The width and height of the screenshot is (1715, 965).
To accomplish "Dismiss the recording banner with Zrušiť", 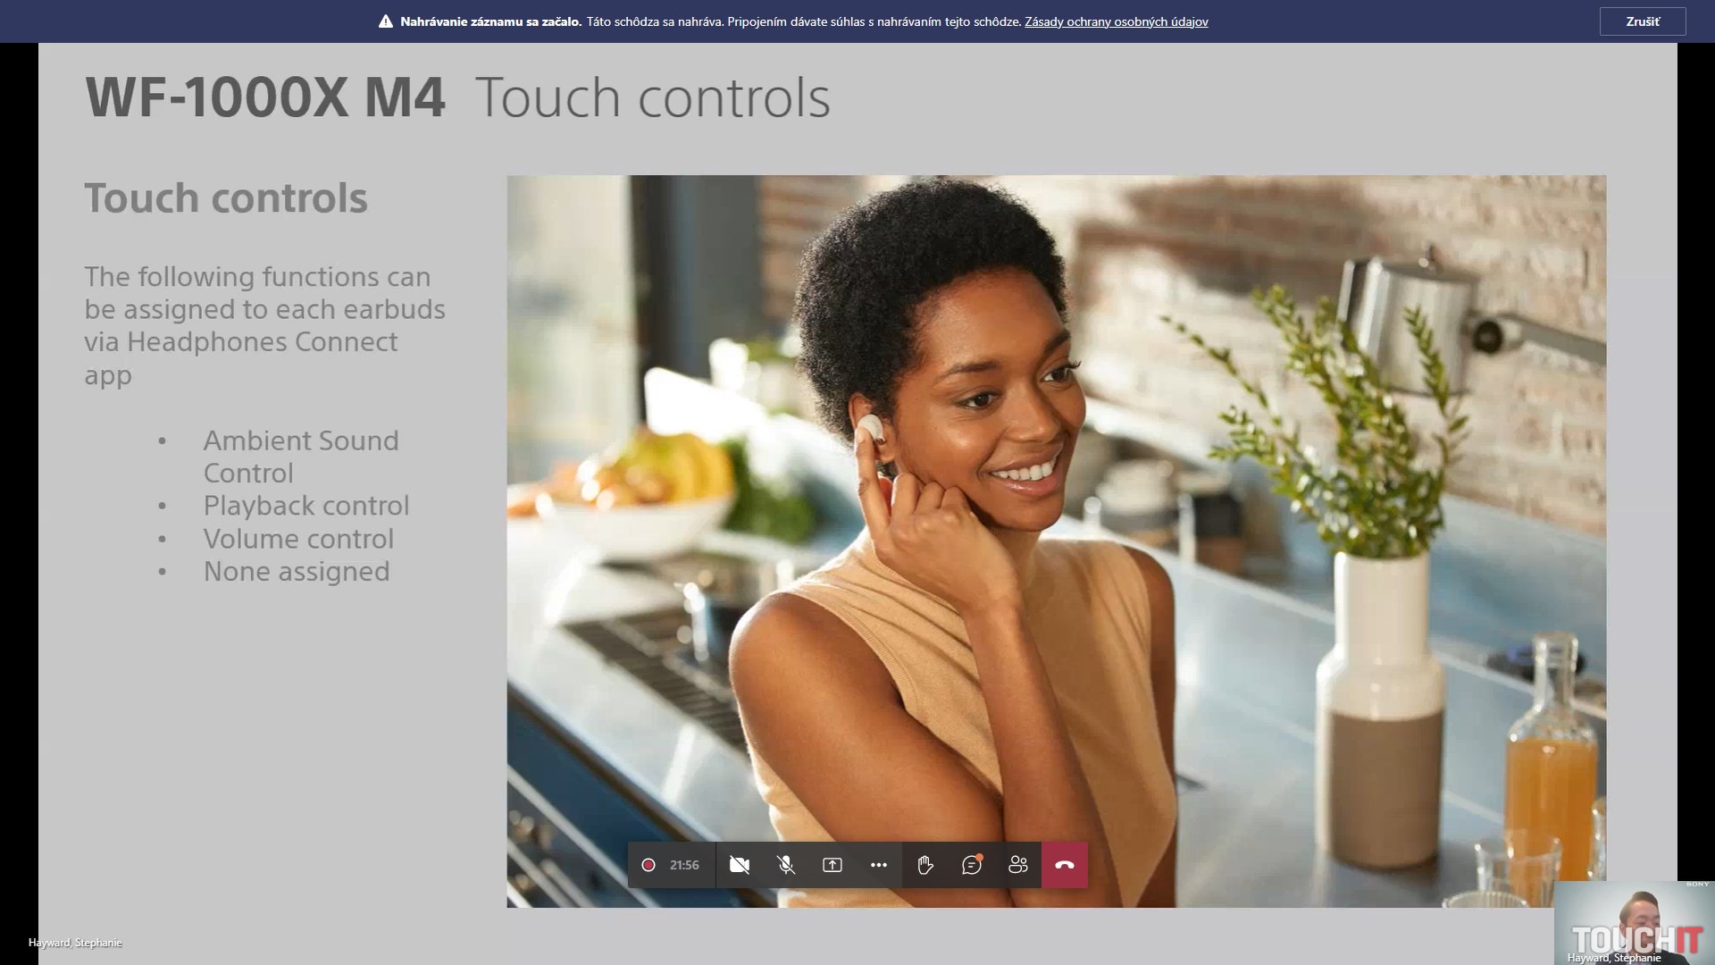I will (x=1642, y=21).
